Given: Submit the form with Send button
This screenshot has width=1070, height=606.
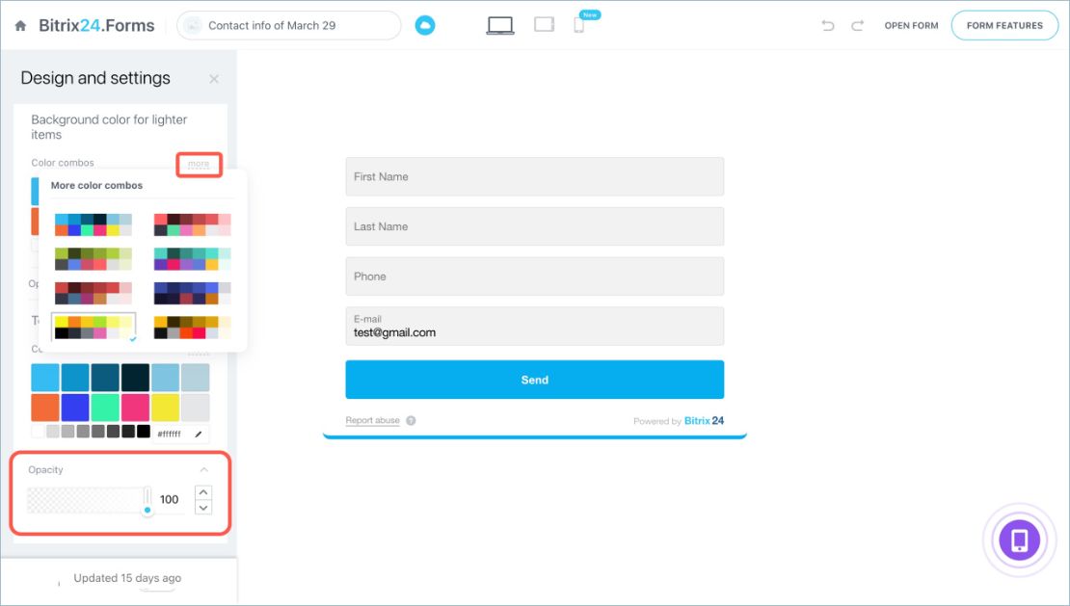Looking at the screenshot, I should (534, 380).
